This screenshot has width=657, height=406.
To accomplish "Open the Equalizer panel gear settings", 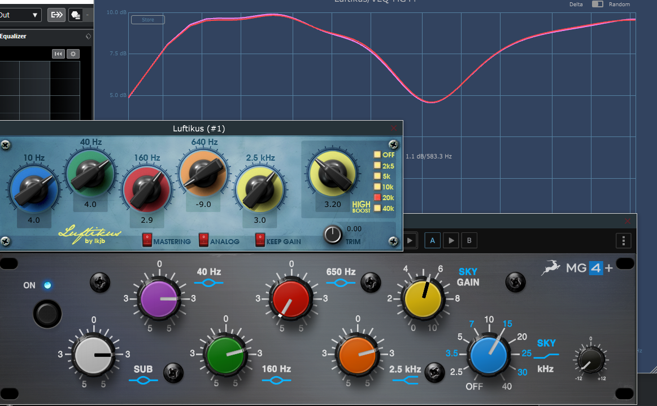I will [x=73, y=54].
